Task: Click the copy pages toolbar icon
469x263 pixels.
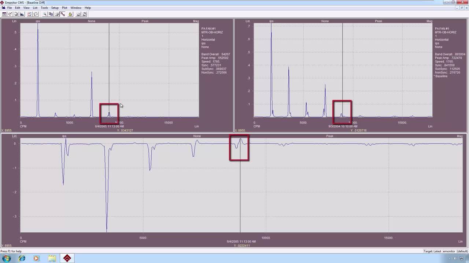Action: click(51, 14)
